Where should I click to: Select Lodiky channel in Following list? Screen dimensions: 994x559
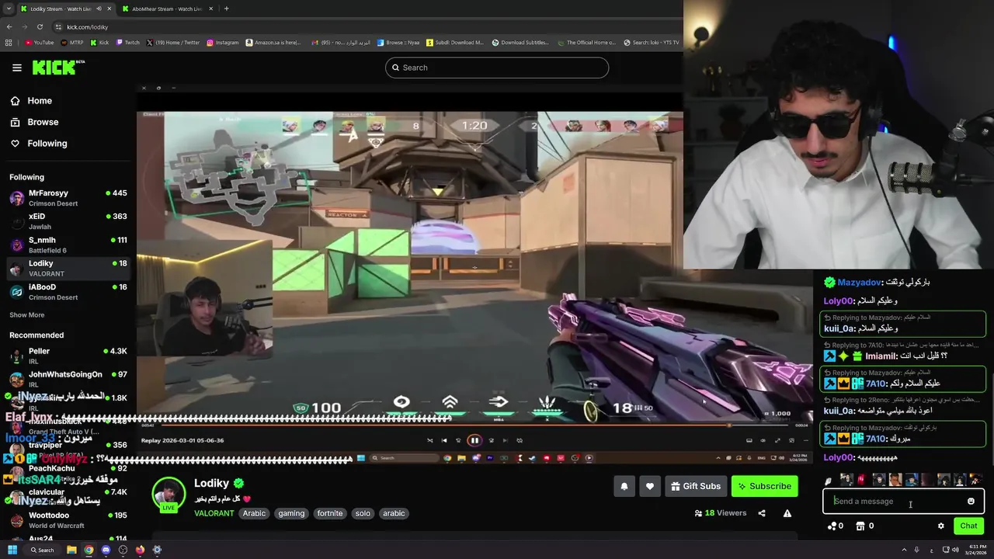[x=68, y=268]
